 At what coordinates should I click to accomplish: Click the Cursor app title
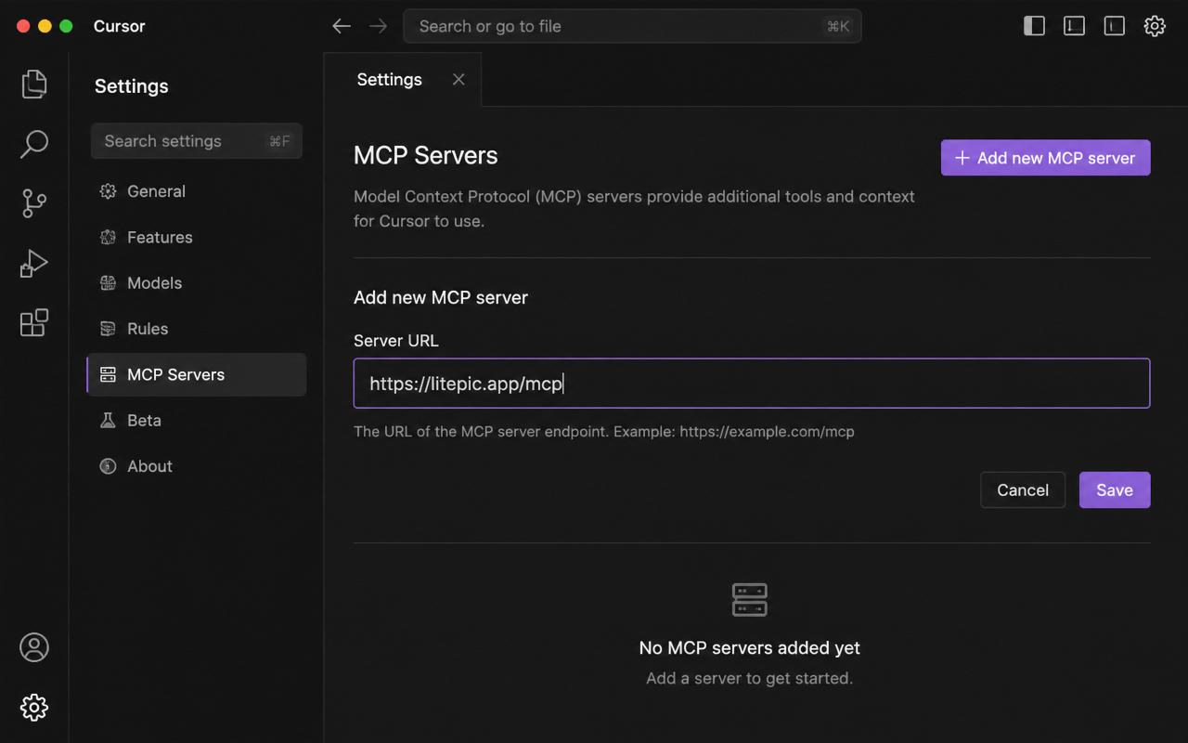pos(120,26)
